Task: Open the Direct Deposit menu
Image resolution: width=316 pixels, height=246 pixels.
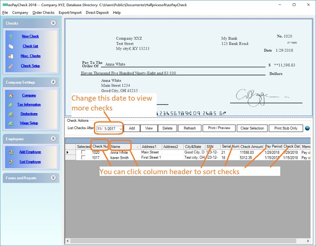Action: point(97,12)
